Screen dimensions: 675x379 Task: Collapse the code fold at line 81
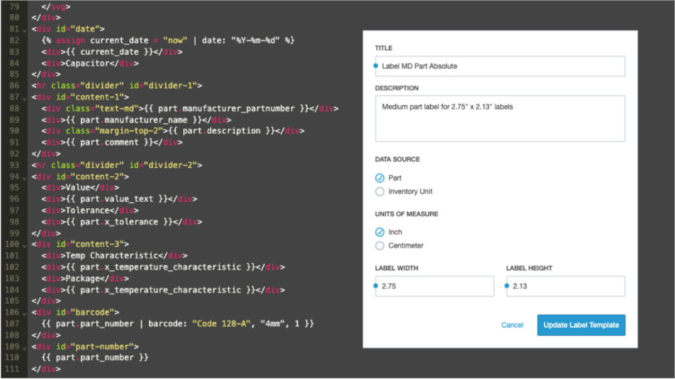point(24,30)
